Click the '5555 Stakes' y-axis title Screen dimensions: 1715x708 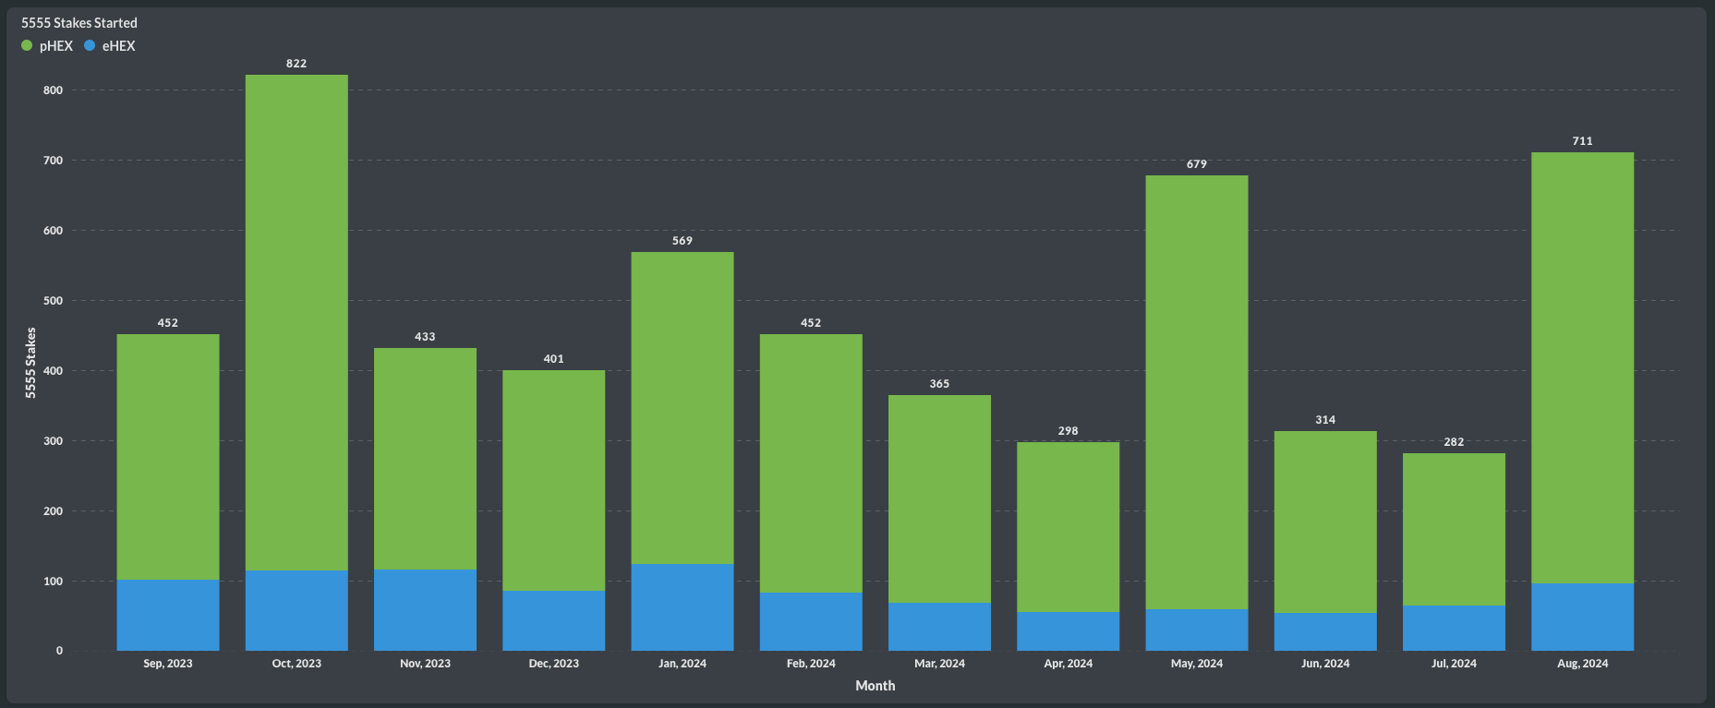click(x=30, y=363)
